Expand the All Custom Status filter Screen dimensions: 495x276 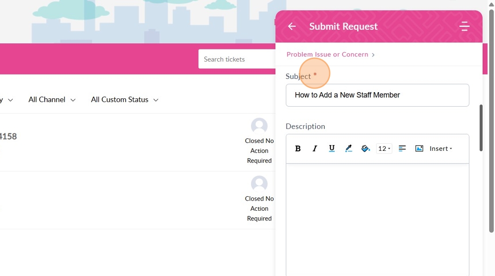tap(124, 100)
